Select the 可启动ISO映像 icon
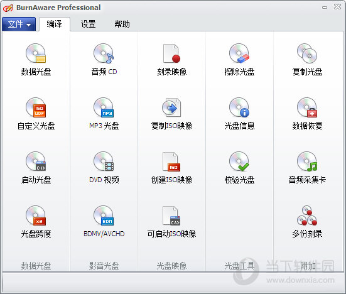 171,215
